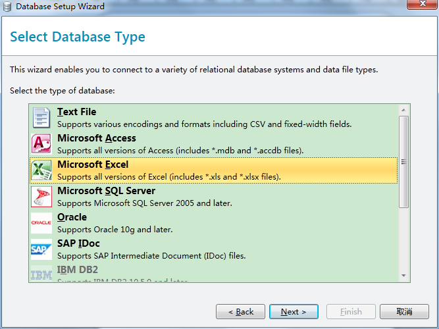The image size is (439, 329).
Task: Click the Oracle logo icon
Action: 41,223
